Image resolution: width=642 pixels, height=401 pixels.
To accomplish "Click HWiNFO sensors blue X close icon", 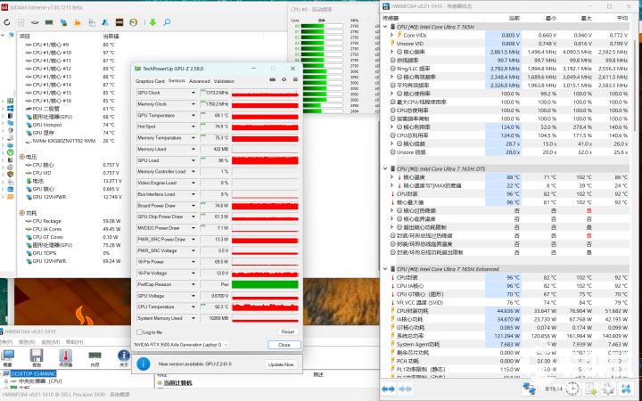I will click(627, 389).
